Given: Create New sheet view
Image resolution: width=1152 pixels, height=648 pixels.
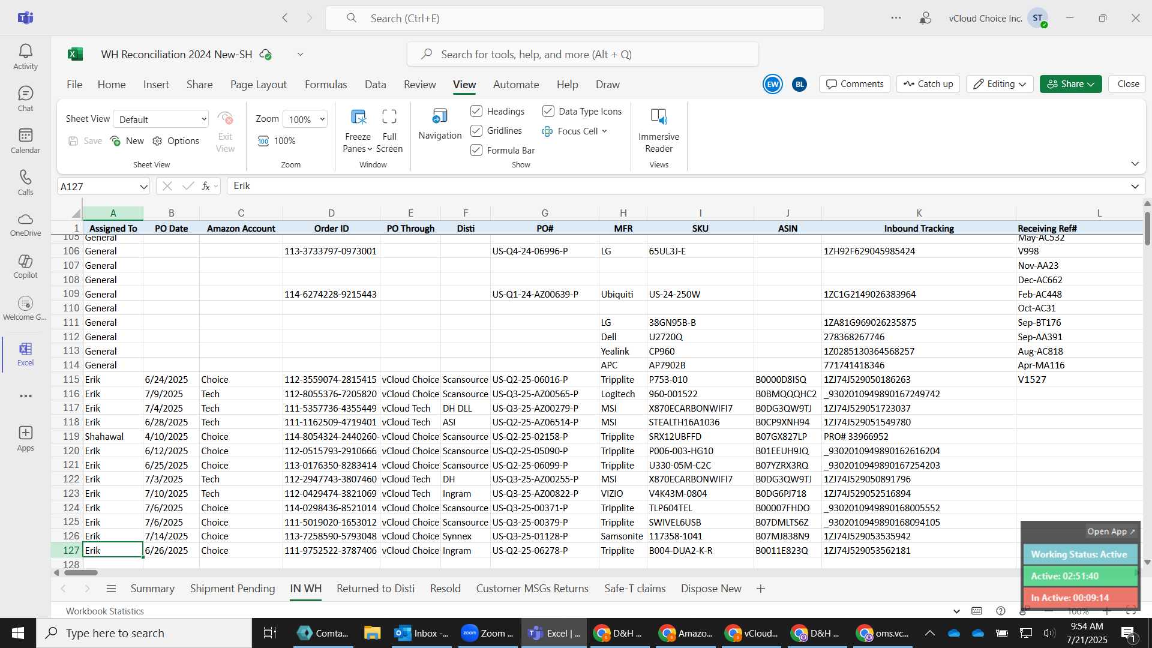Looking at the screenshot, I should 127,141.
